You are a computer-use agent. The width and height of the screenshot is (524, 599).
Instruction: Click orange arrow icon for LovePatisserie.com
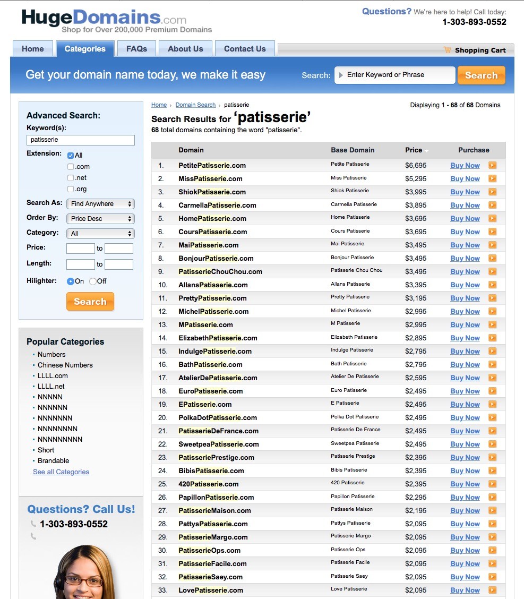point(492,590)
